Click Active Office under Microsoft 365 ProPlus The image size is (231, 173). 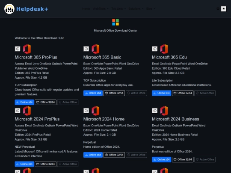click(x=68, y=102)
